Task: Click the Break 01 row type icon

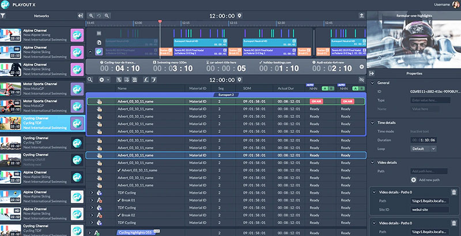Action: [99, 200]
